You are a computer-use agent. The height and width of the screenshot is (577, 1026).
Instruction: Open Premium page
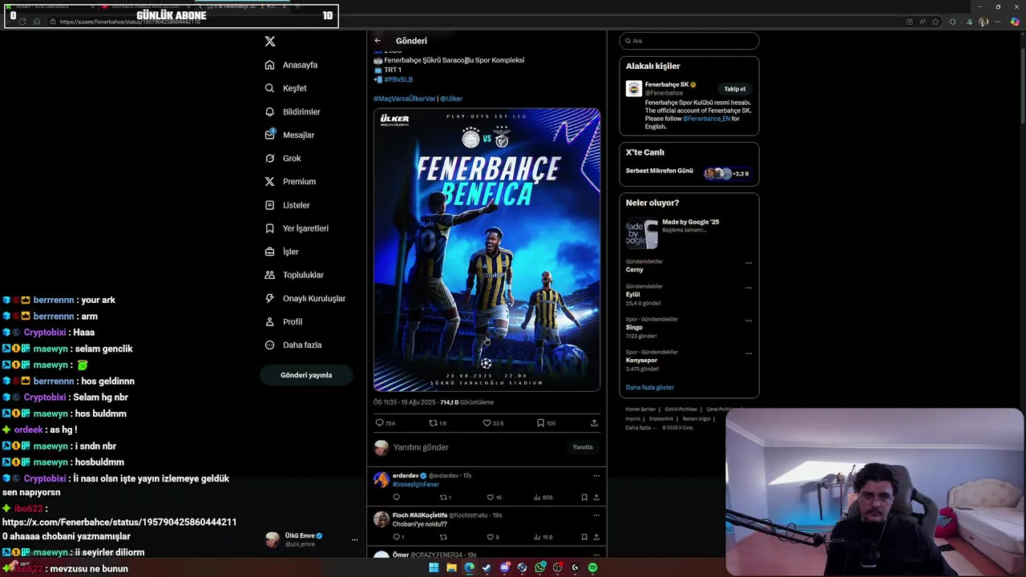(290, 181)
